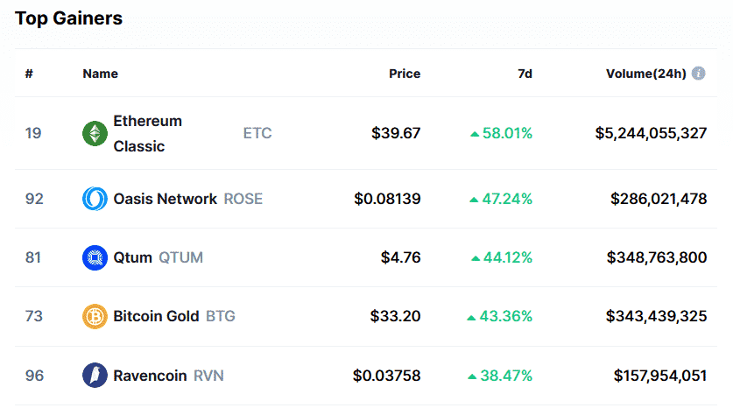Click Ethereum Classic's 58.01% gain value
The image size is (733, 408).
point(507,133)
